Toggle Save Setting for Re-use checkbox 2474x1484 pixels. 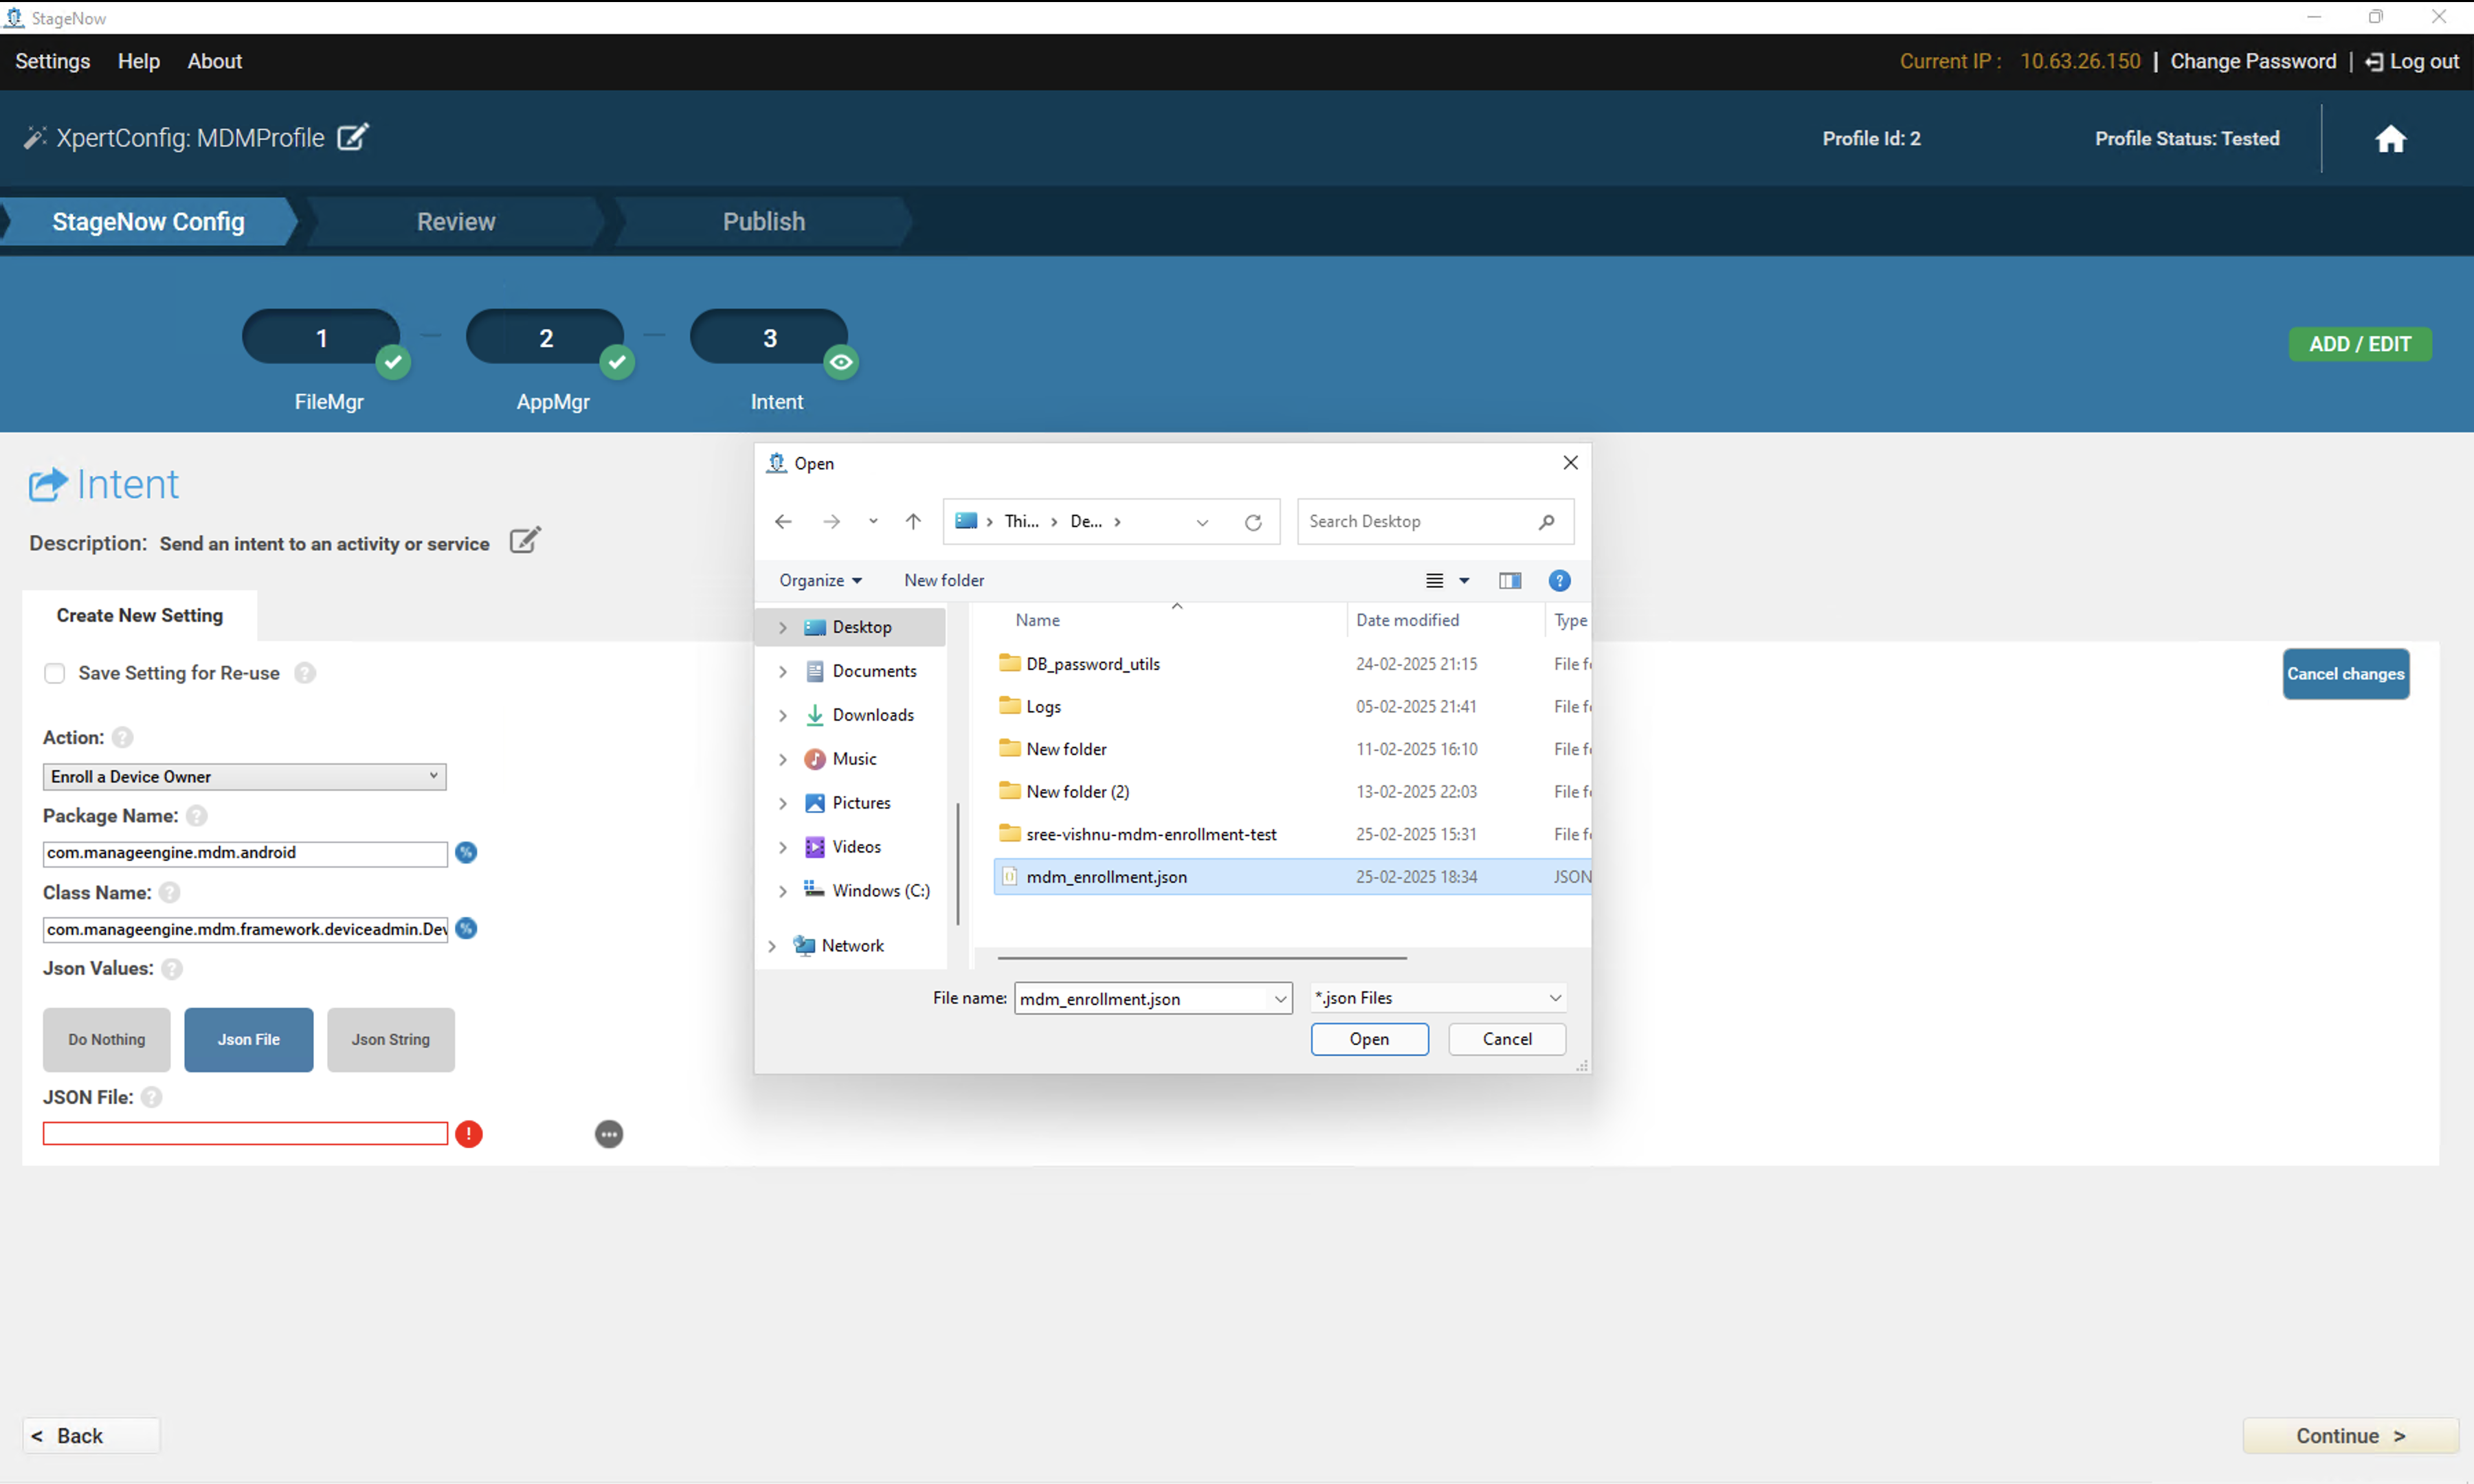tap(55, 674)
